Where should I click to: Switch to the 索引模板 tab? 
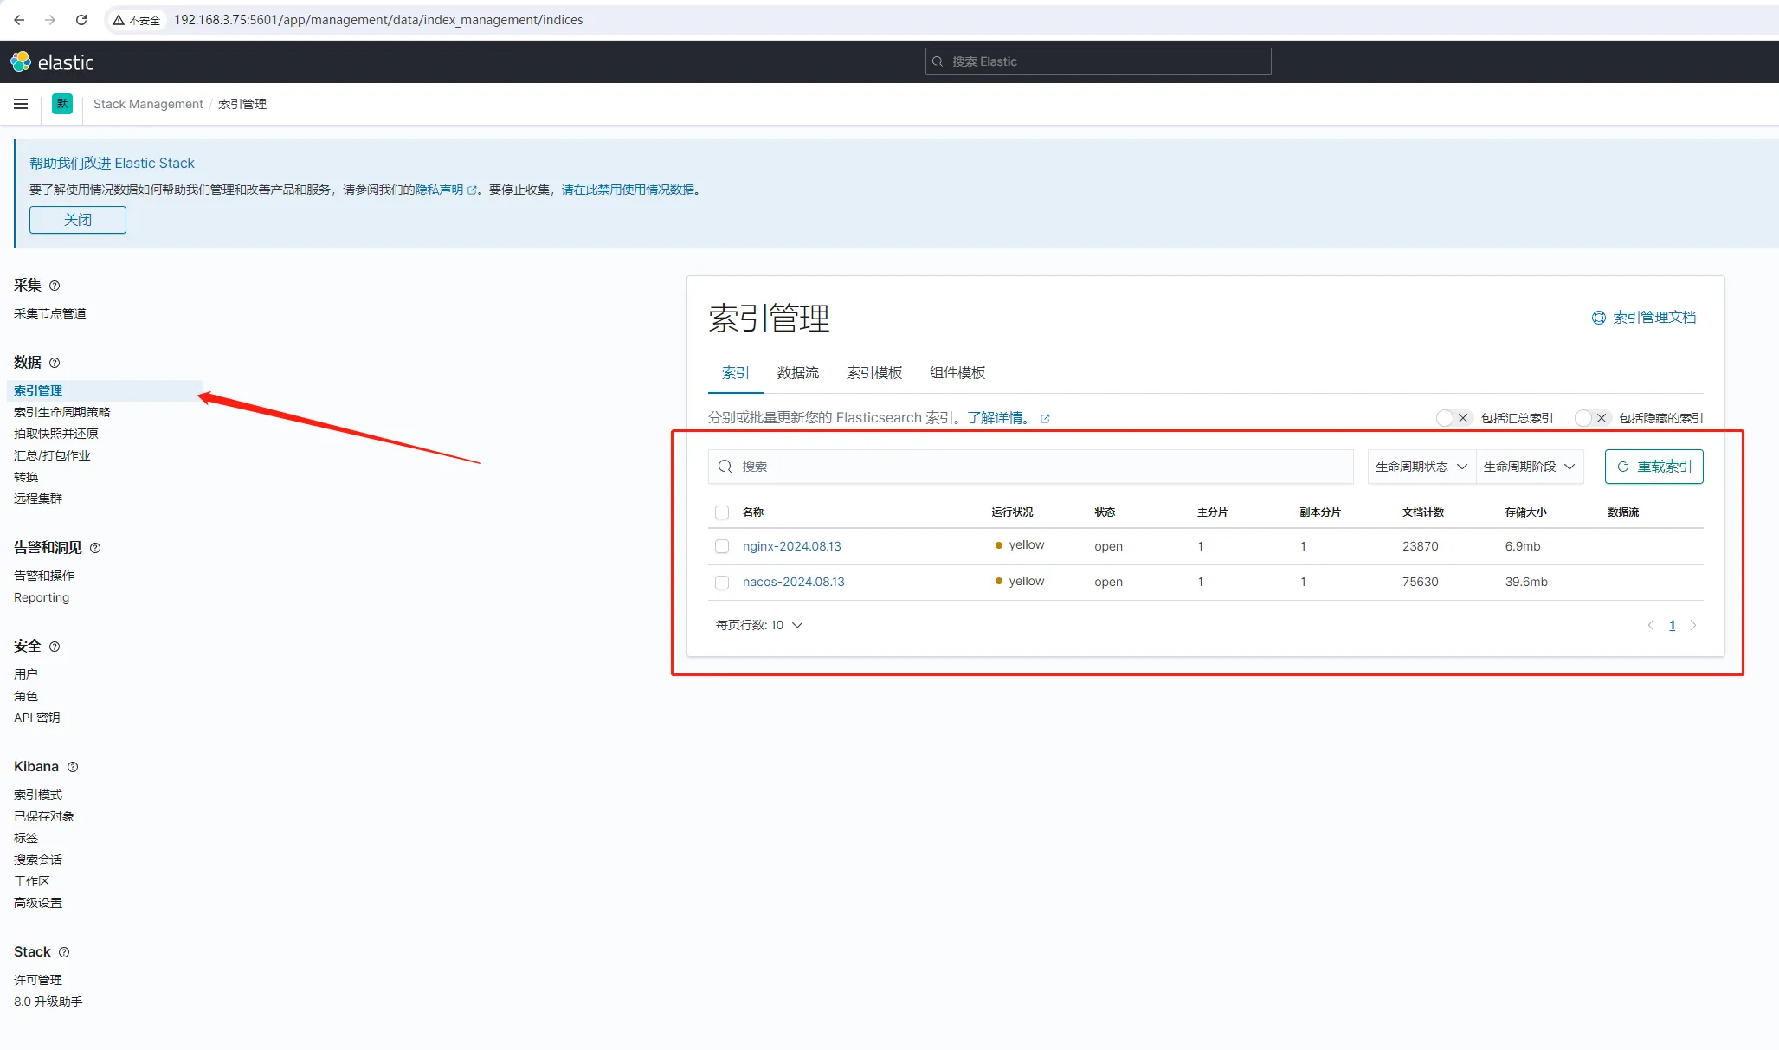pyautogui.click(x=874, y=373)
